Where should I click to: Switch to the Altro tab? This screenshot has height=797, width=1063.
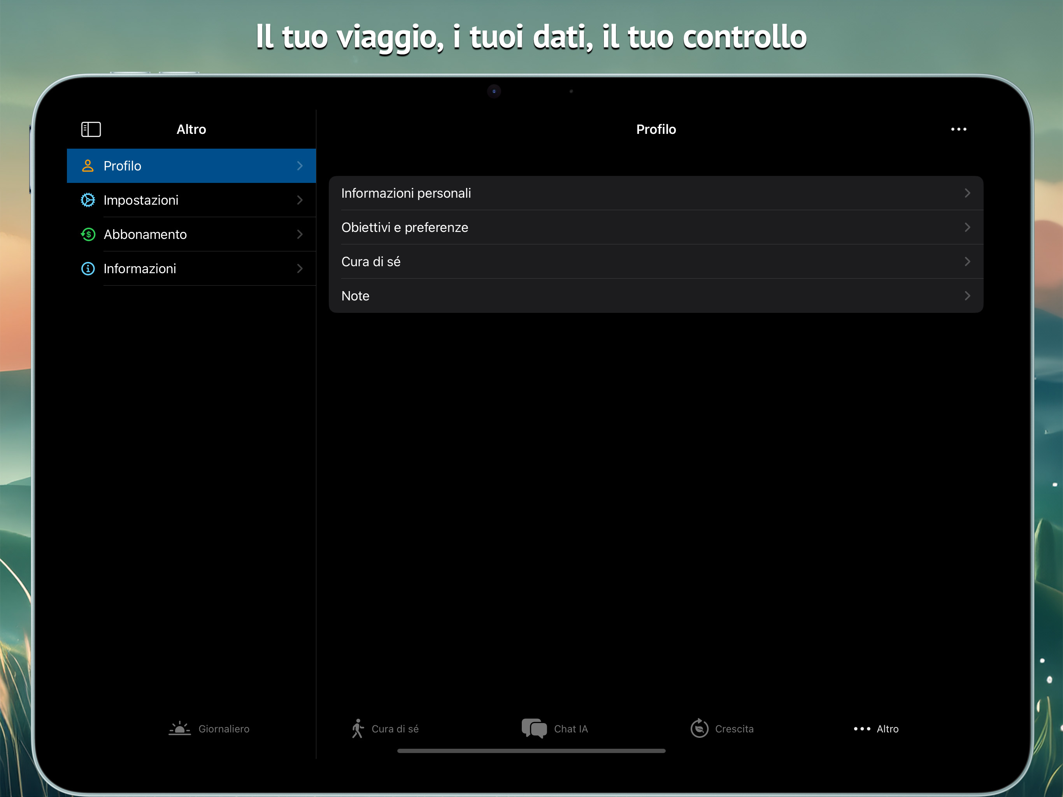coord(876,729)
